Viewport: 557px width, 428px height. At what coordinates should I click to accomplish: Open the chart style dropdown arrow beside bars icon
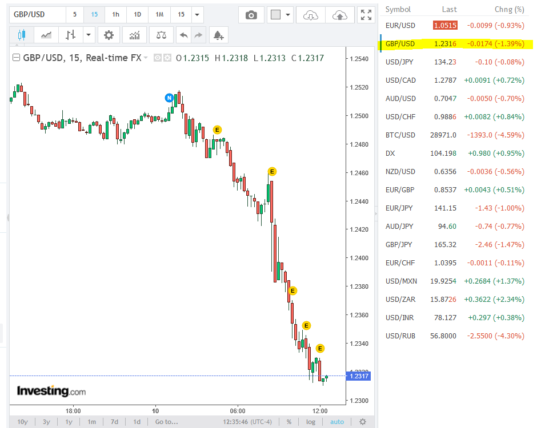click(89, 35)
